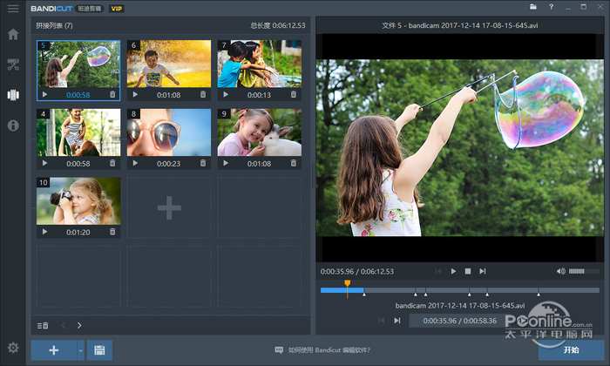The image size is (610, 366).
Task: Delete clip 6 with trash icon
Action: tap(203, 94)
